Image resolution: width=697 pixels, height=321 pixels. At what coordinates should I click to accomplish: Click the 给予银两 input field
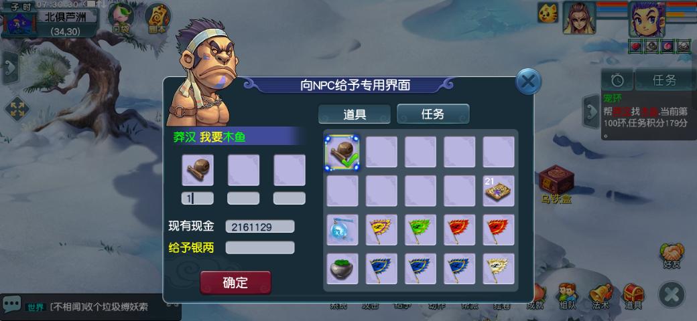click(x=260, y=247)
